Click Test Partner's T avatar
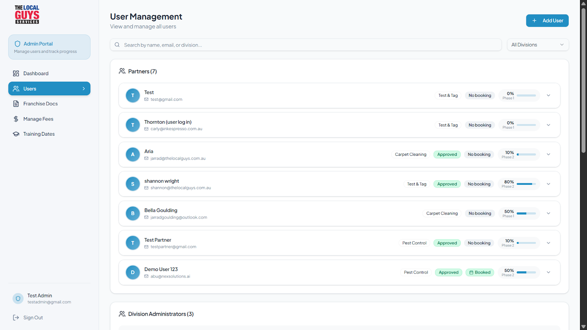 point(133,243)
